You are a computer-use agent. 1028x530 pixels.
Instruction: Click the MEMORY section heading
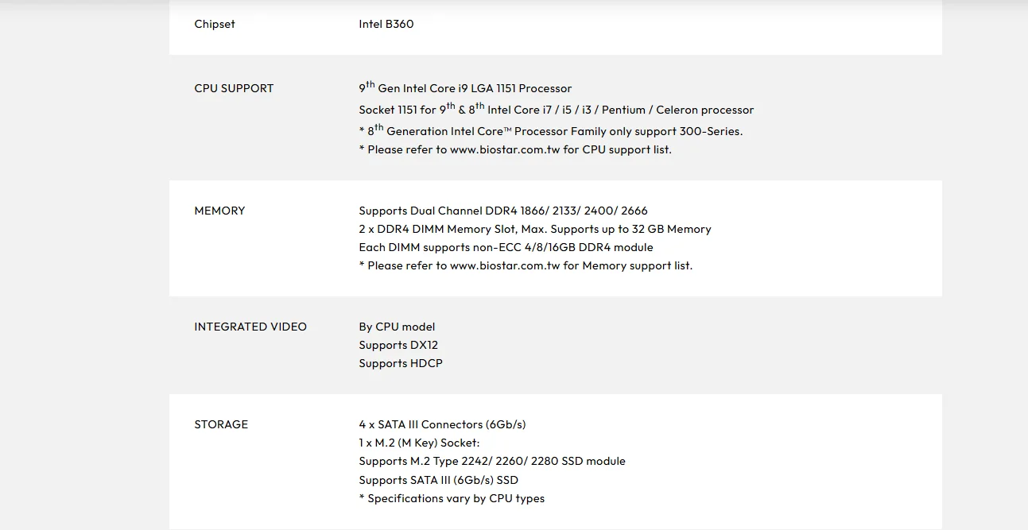(219, 211)
